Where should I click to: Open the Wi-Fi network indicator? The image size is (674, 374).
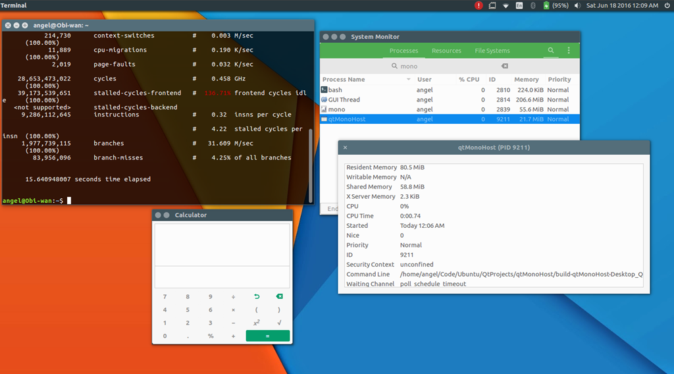point(505,5)
